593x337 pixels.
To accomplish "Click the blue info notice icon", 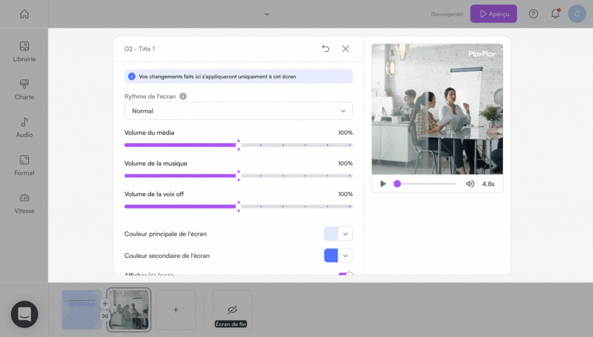I will pos(132,77).
